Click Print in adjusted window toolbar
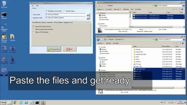 click(x=132, y=9)
